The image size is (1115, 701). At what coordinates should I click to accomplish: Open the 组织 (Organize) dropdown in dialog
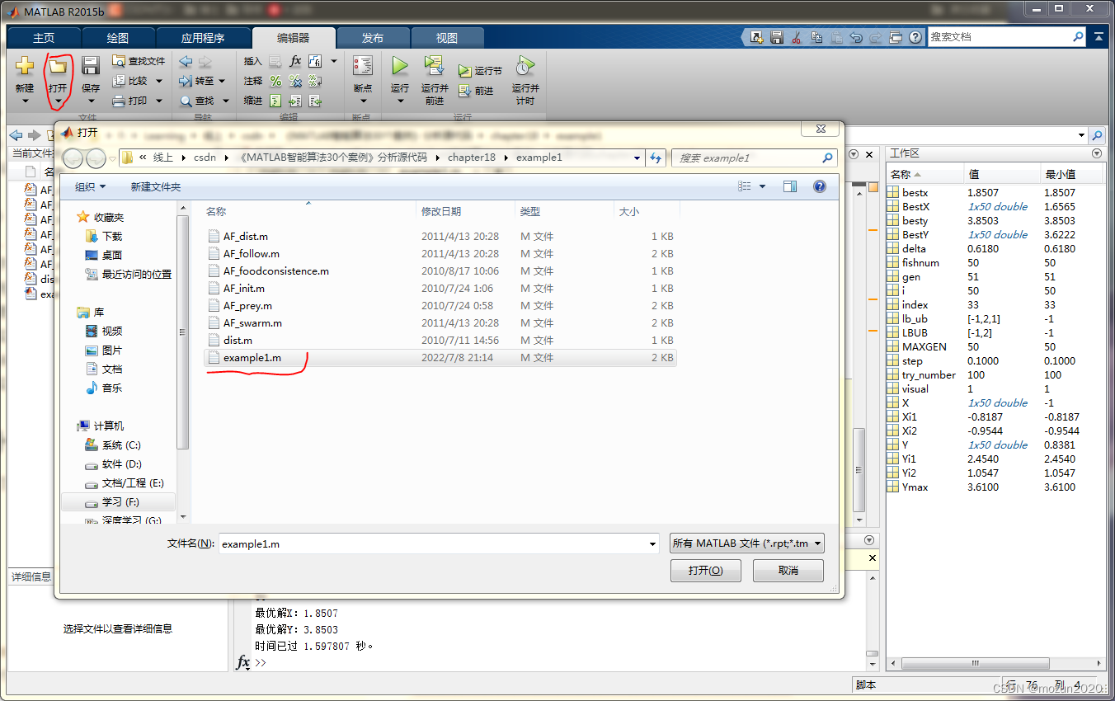tap(90, 186)
